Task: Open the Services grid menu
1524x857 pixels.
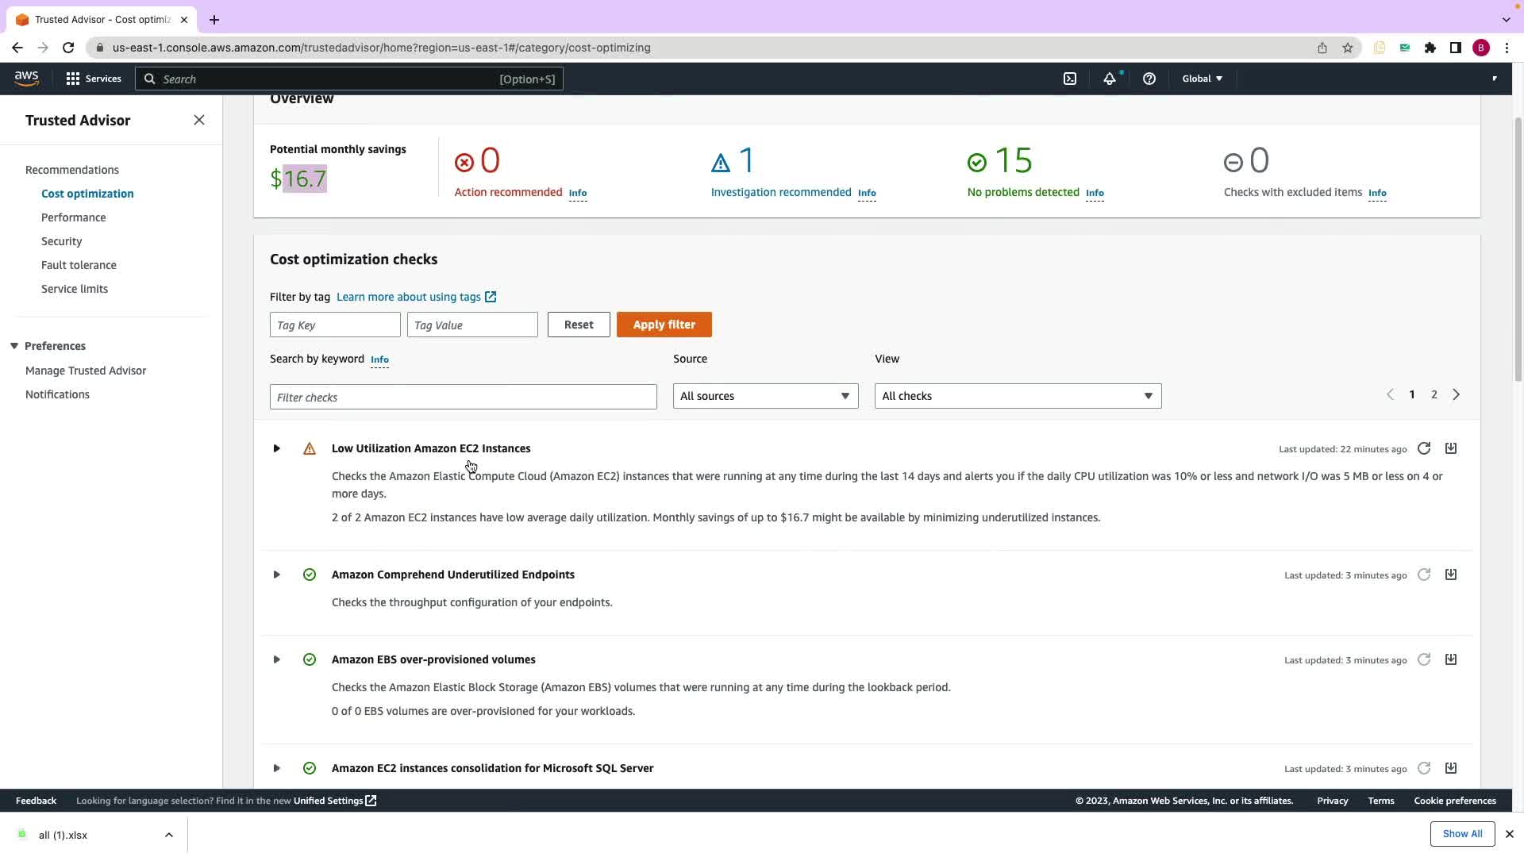Action: (73, 79)
